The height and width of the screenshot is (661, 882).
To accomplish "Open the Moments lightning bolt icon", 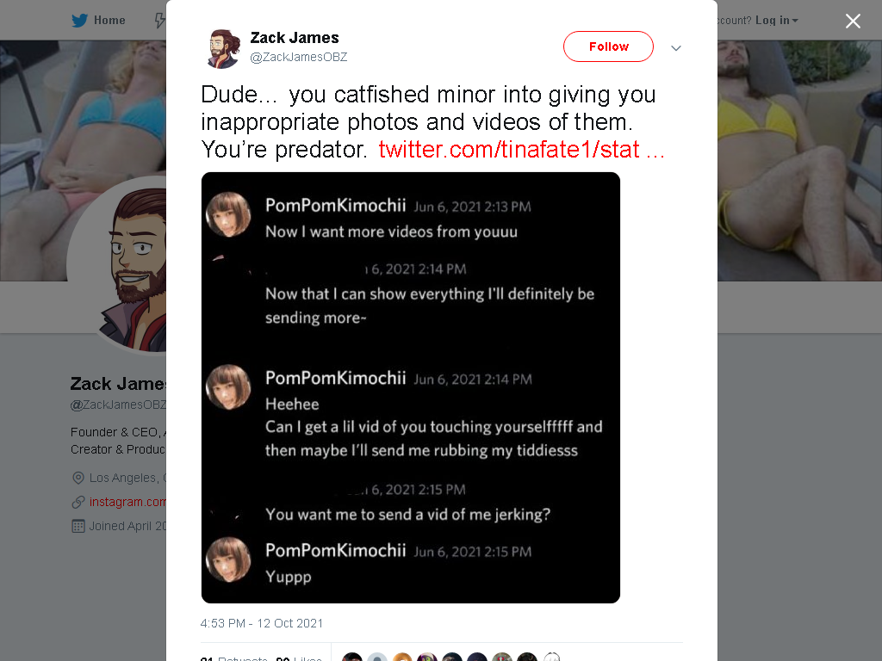I will pyautogui.click(x=159, y=21).
